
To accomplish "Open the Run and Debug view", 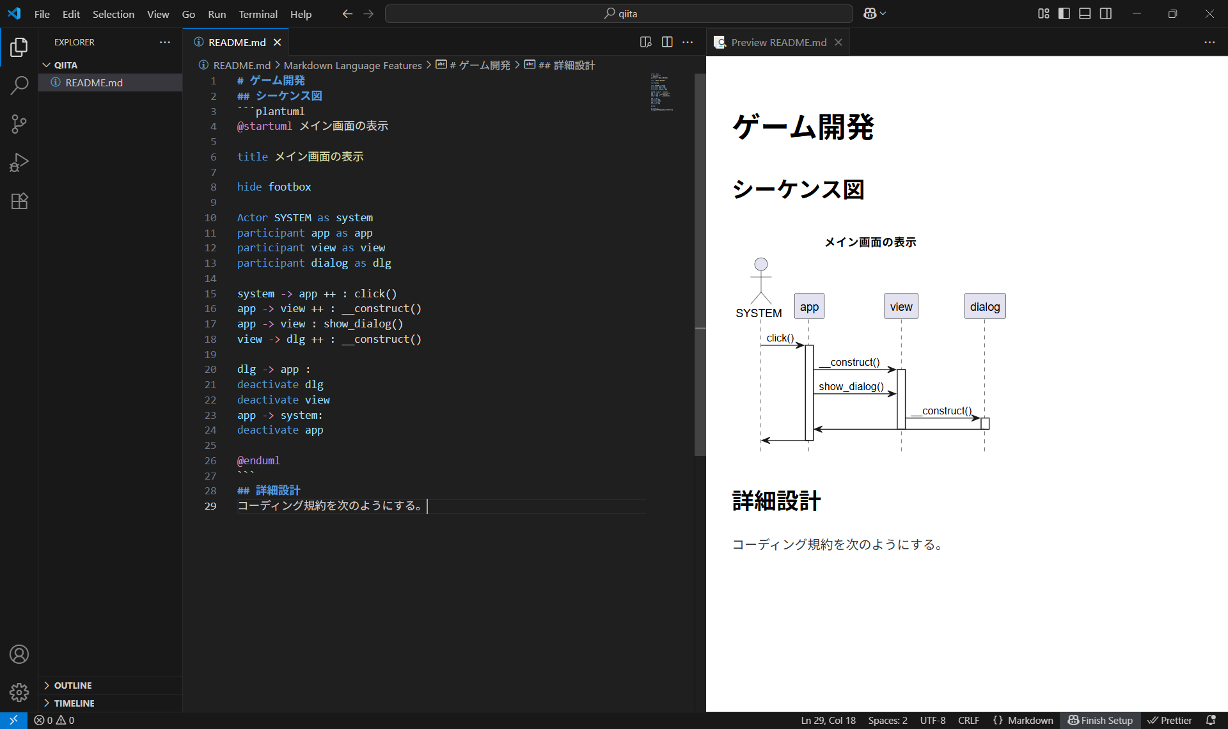I will click(19, 162).
